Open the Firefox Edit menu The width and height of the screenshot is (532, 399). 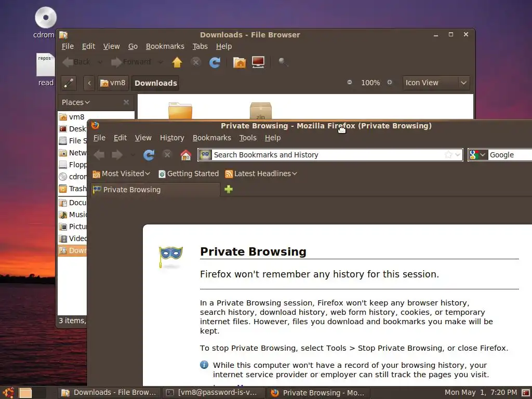tap(120, 138)
